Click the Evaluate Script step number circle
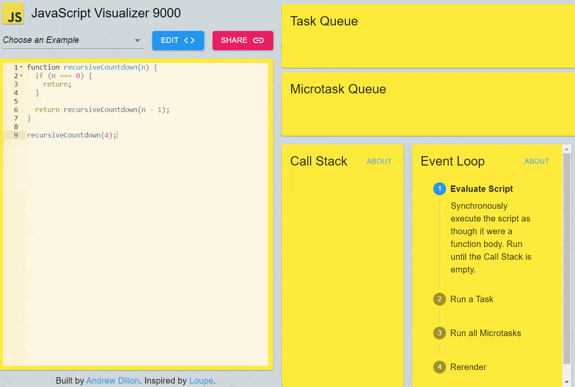The height and width of the screenshot is (387, 575). coord(440,189)
